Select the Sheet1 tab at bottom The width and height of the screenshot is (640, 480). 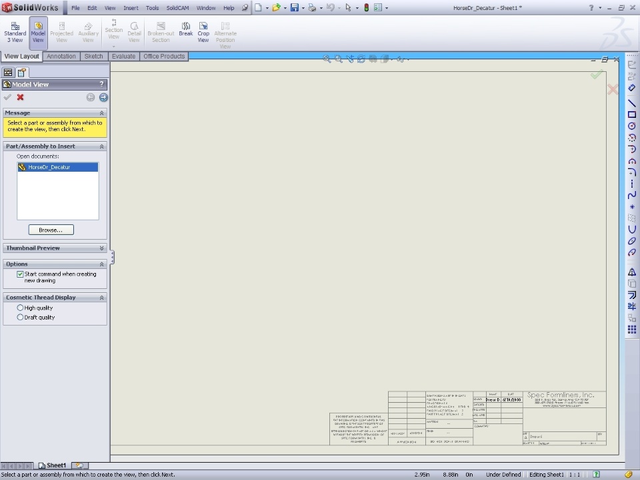pos(53,465)
